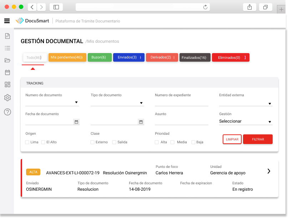Select the list view icon in sidebar

[7, 48]
